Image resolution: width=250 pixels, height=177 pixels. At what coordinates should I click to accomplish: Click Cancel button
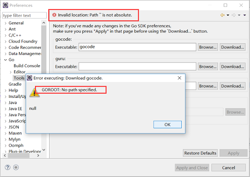tap(228, 167)
